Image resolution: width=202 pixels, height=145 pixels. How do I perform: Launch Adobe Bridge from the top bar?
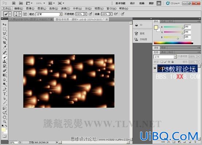14,3
